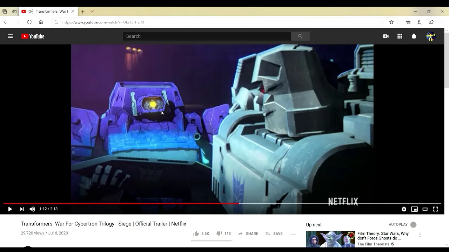
Task: Switch to theater mode
Action: tap(425, 209)
